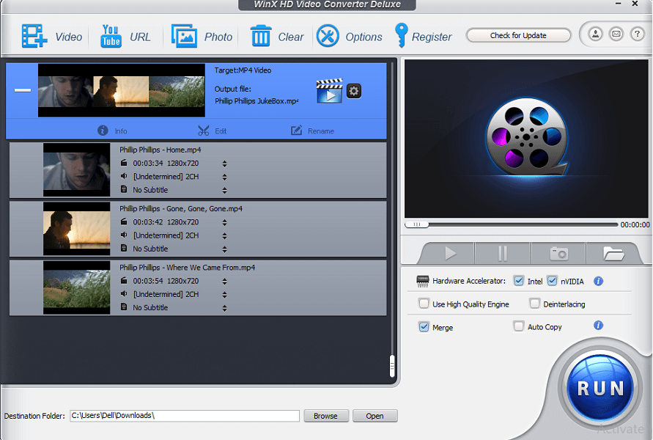Open the YouTube URL icon
The height and width of the screenshot is (440, 653).
pos(111,36)
